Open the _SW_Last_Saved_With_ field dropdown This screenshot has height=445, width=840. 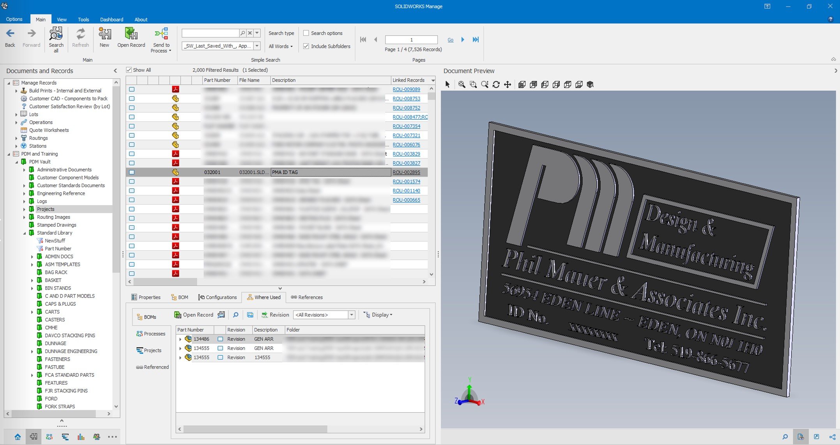[257, 46]
